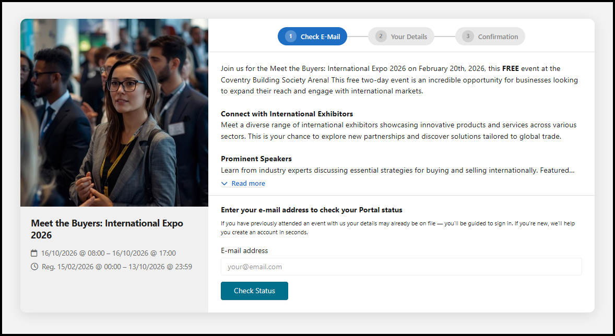Open the Confirmation step
This screenshot has height=336, width=615.
pos(490,37)
